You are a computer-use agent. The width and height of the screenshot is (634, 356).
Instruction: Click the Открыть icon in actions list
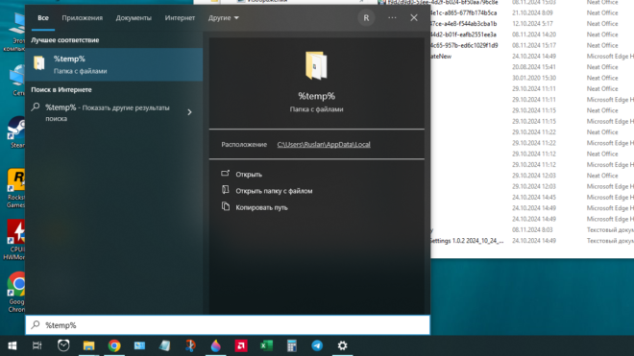click(225, 174)
